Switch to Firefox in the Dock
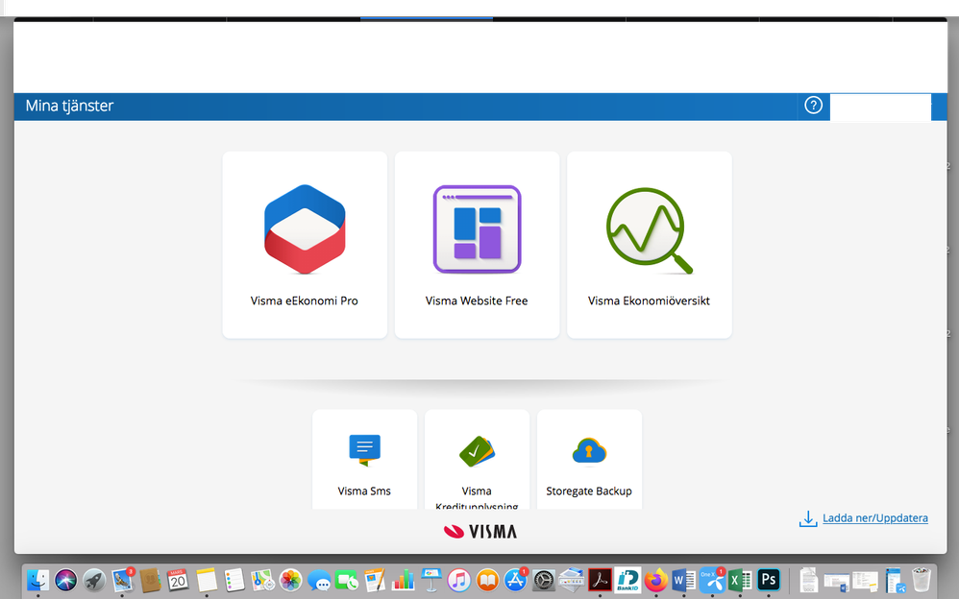Image resolution: width=959 pixels, height=599 pixels. click(x=655, y=580)
